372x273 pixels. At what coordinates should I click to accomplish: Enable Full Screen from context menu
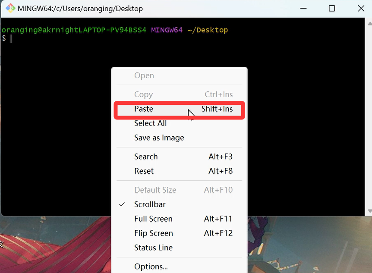180,219
